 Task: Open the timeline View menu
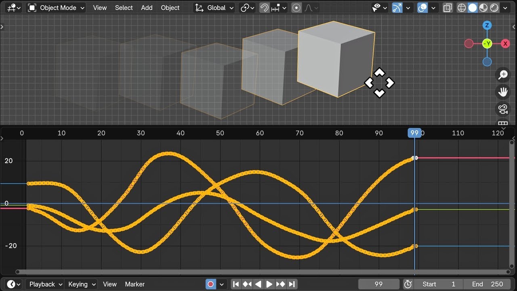109,284
